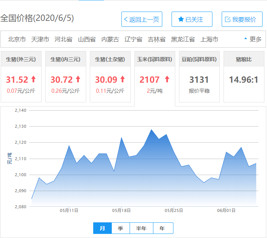Click the edit icon in 我要报价
Viewport: 267px width, 238px height.
[x=228, y=19]
